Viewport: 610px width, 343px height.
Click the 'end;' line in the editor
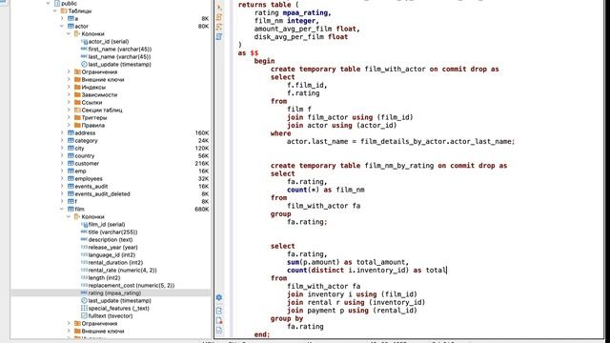point(262,334)
